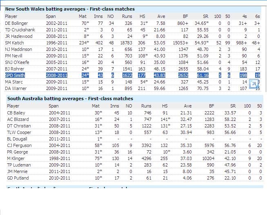Viewport: 267px width, 215px height.
Task: Select the 'DE Bollinger' player name
Action: 16,23
